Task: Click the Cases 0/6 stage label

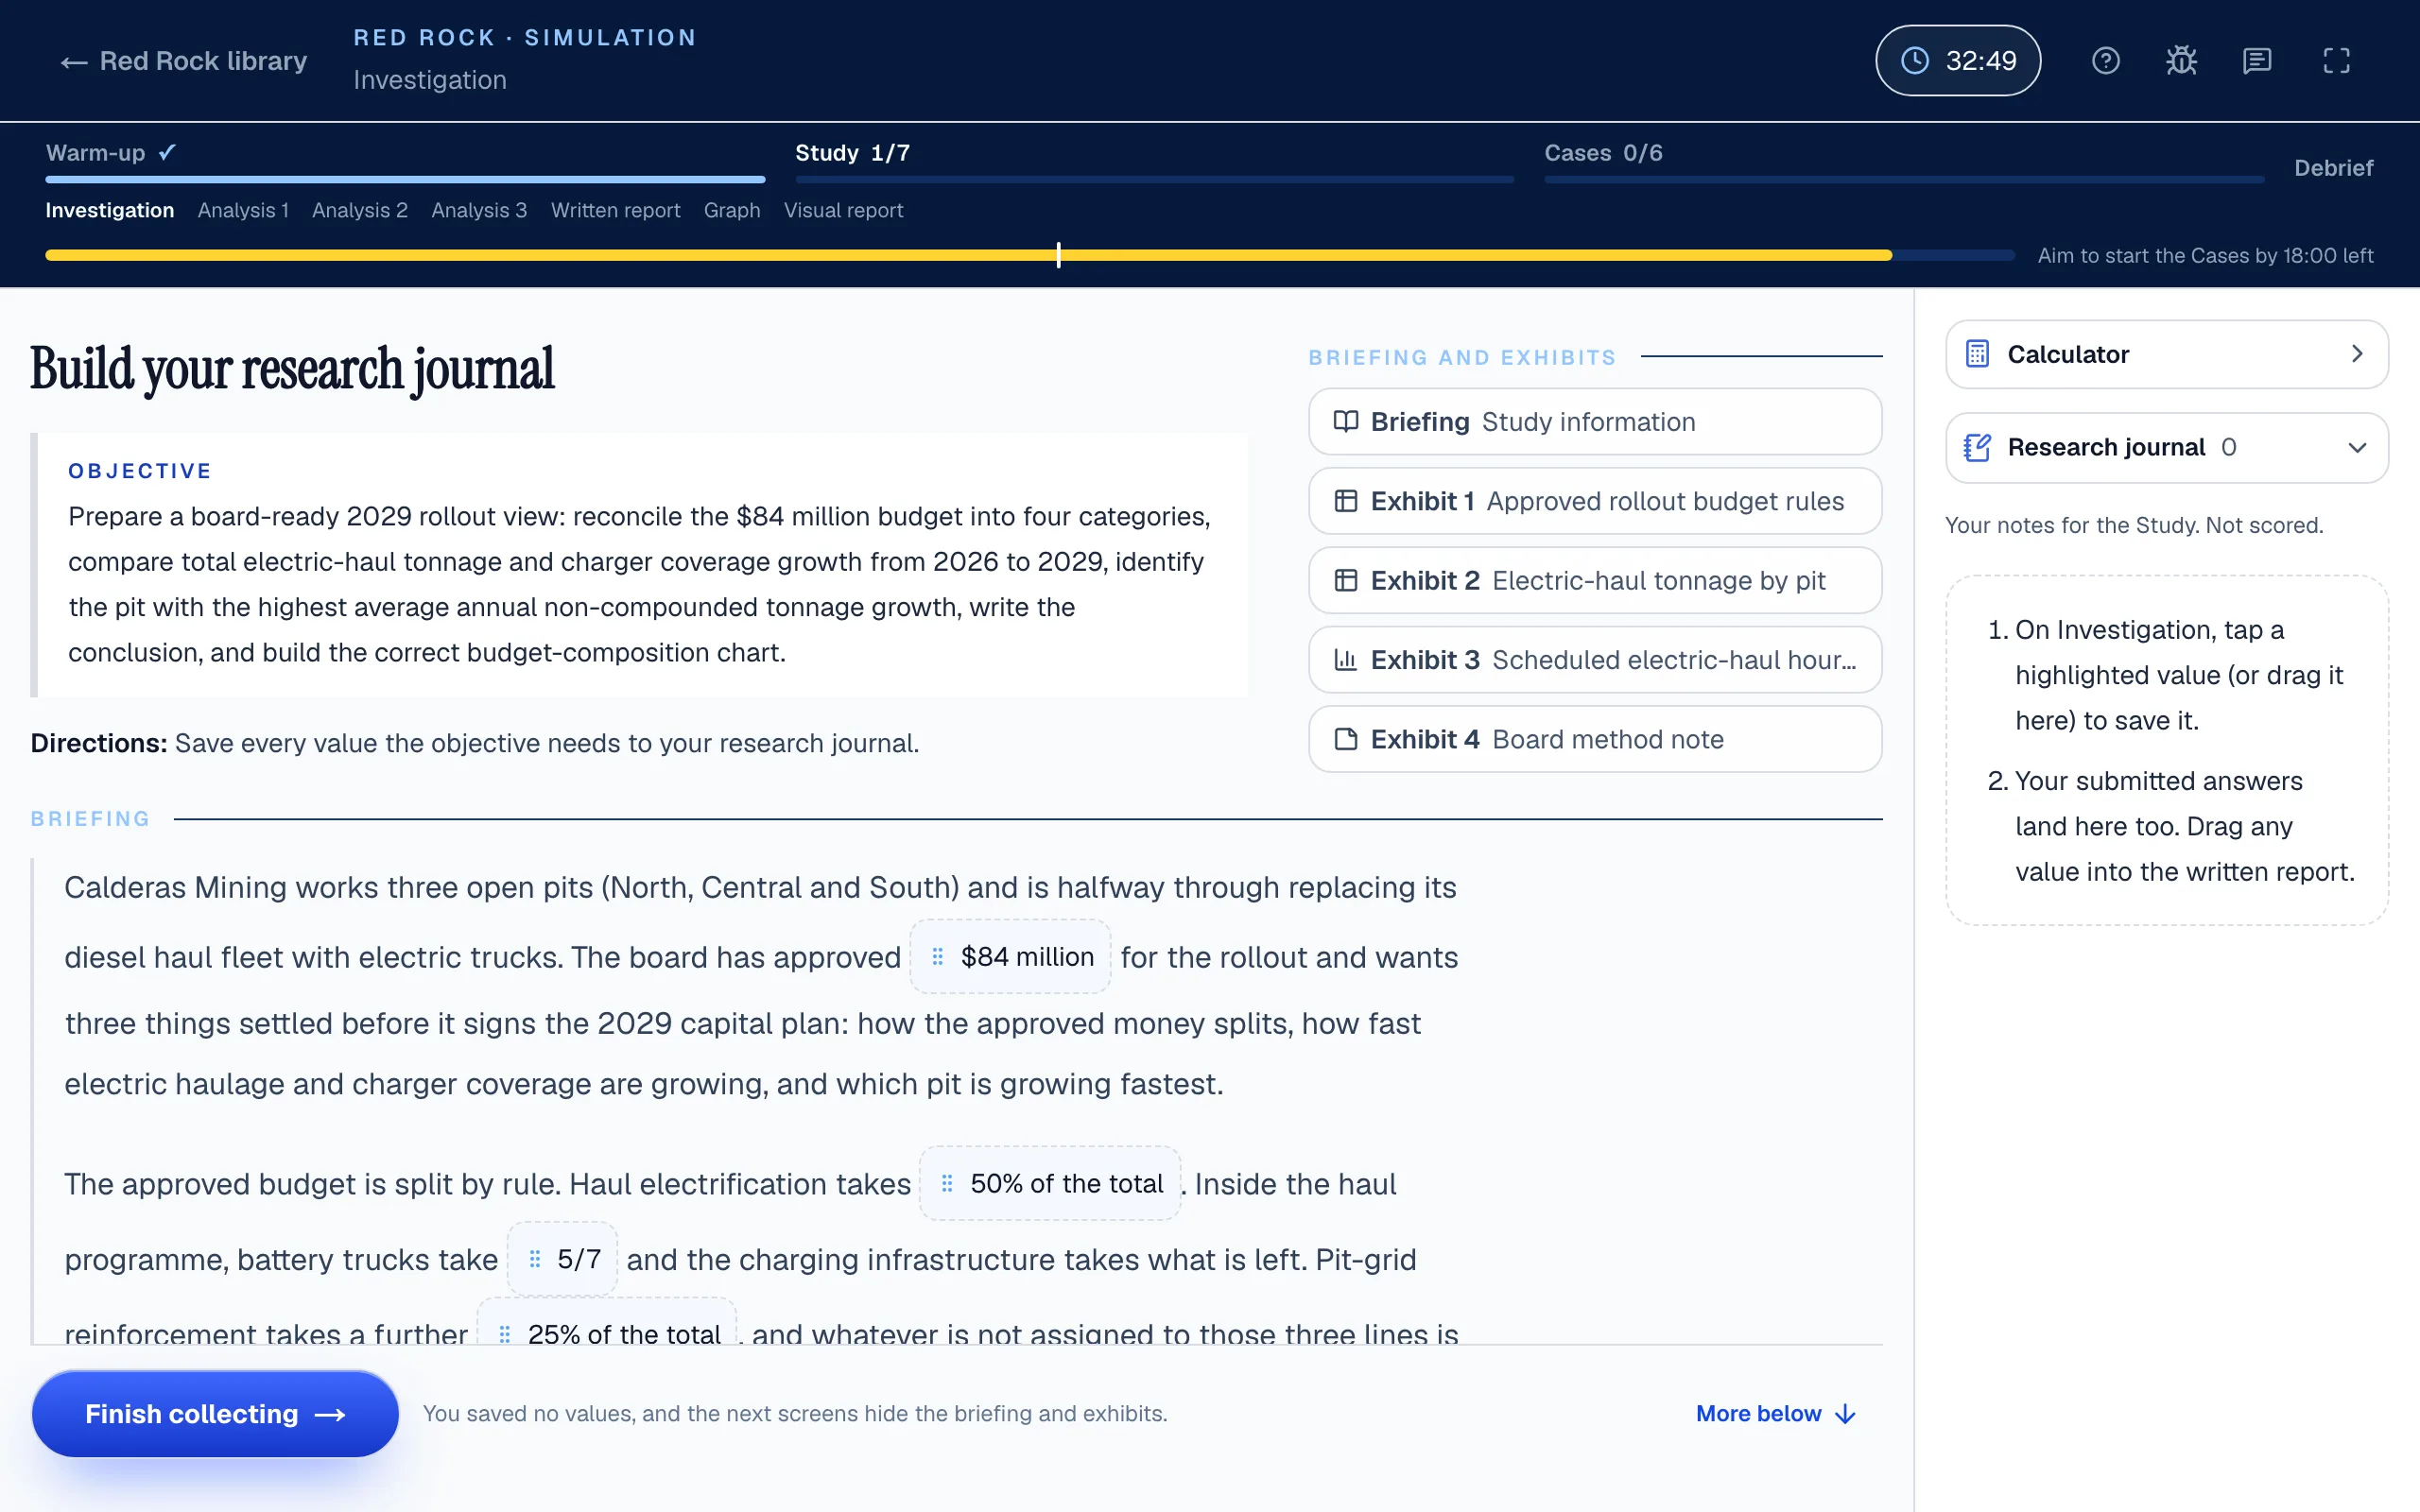Action: (1603, 153)
